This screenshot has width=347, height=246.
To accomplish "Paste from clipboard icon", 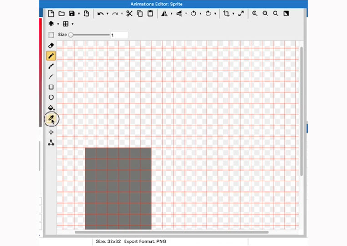I will (151, 14).
